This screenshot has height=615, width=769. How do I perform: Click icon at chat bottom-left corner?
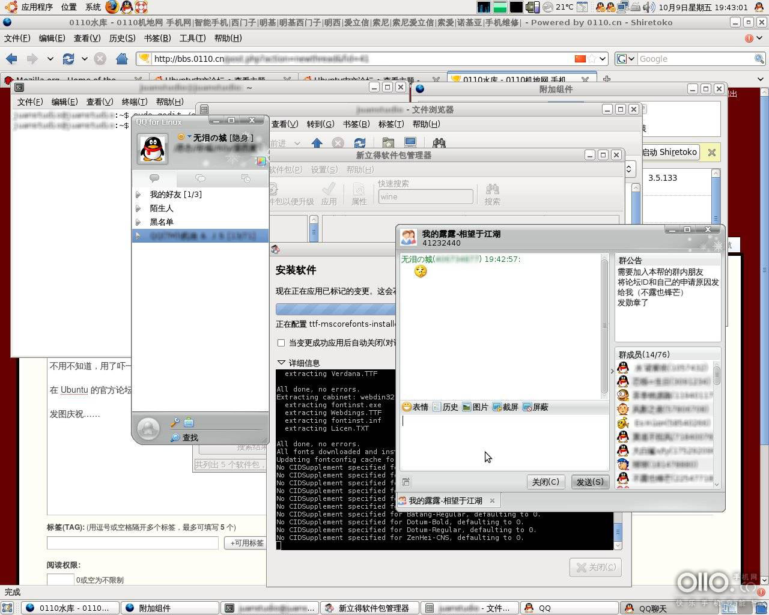[406, 482]
